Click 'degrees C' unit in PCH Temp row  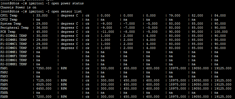[x=69, y=32]
